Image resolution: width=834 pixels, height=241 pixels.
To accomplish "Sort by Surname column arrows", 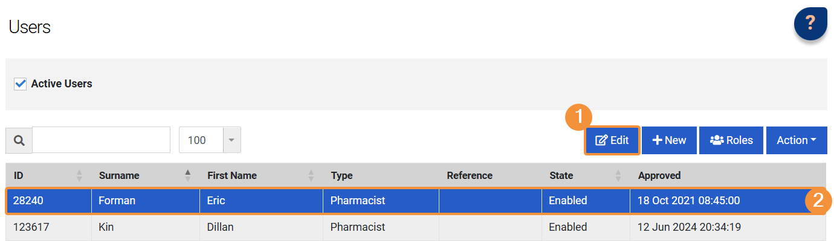I will [x=187, y=176].
